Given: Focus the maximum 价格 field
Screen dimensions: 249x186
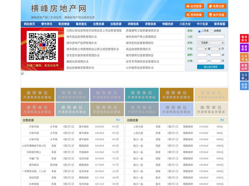Looking at the screenshot, I should tap(216, 61).
